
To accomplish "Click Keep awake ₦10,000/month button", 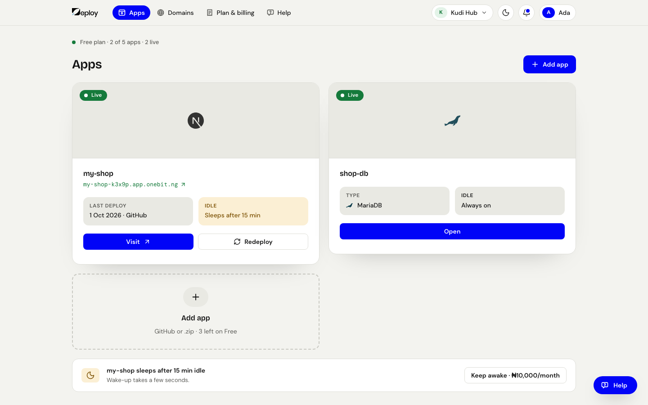I will pyautogui.click(x=515, y=375).
